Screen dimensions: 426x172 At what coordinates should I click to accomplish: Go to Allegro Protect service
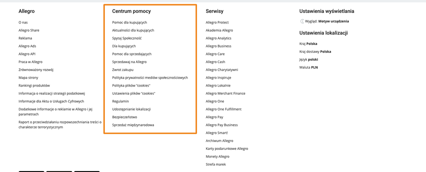pos(217,22)
